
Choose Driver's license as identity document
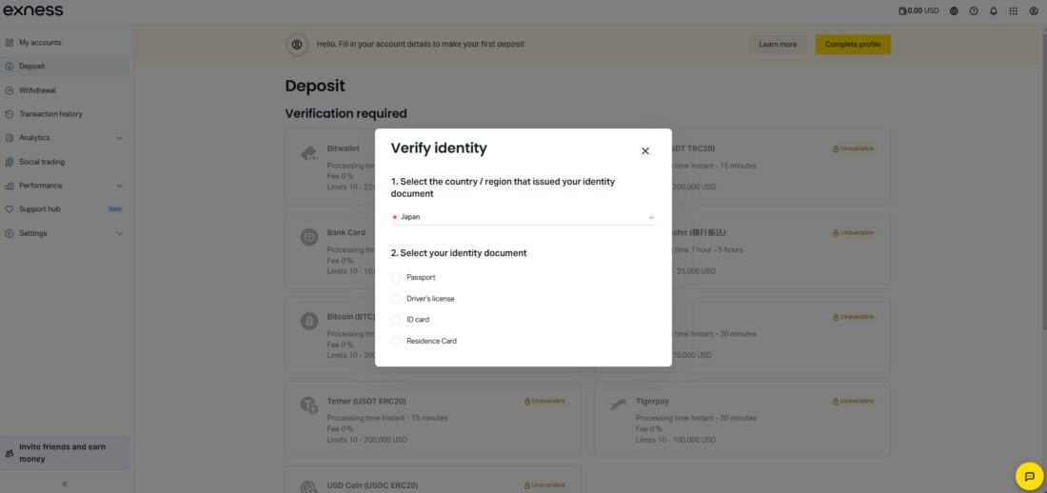pyautogui.click(x=396, y=299)
